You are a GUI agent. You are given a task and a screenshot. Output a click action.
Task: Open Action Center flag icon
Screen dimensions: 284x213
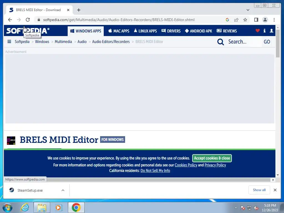click(243, 208)
